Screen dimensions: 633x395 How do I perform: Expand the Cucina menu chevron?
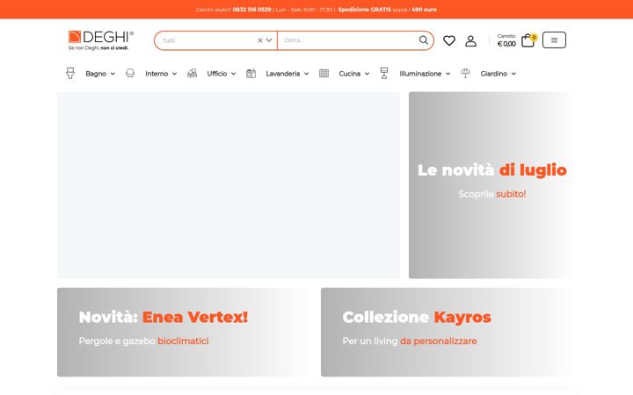tap(367, 74)
